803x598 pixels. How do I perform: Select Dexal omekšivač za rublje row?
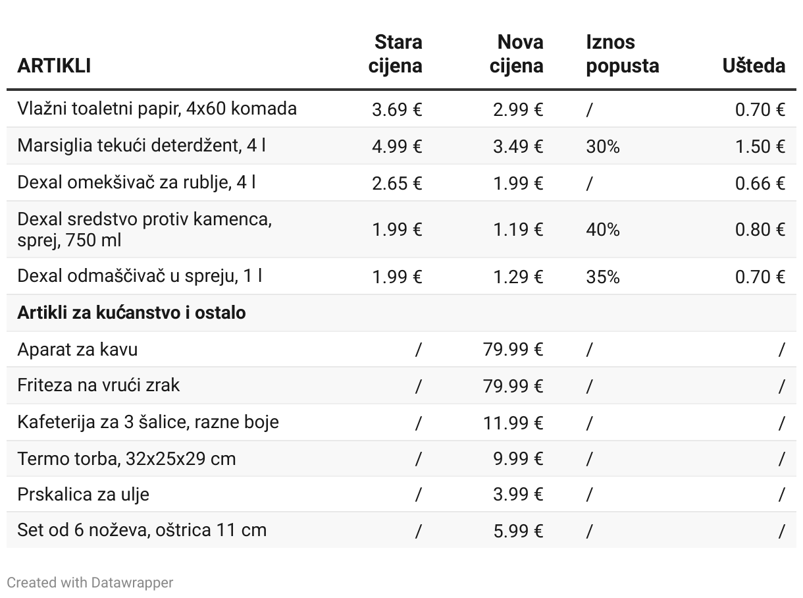(401, 182)
